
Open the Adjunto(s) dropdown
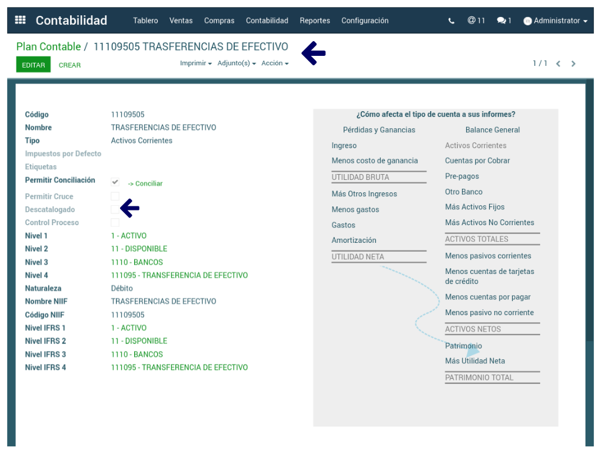pos(236,64)
